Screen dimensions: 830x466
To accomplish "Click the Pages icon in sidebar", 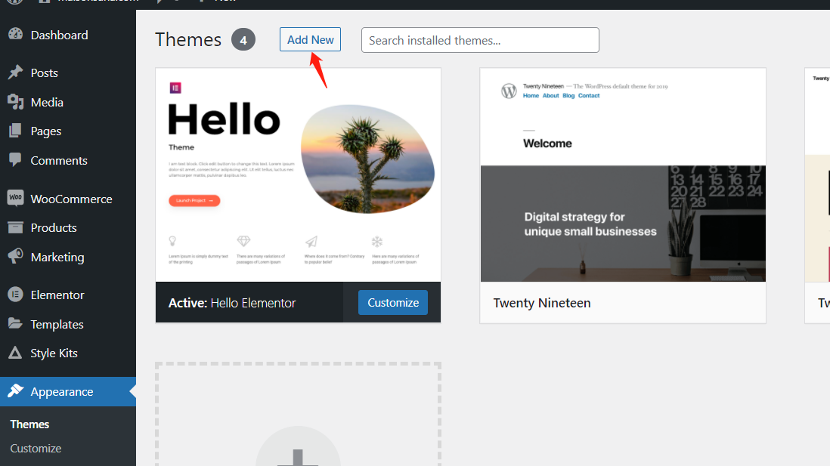I will tap(15, 131).
